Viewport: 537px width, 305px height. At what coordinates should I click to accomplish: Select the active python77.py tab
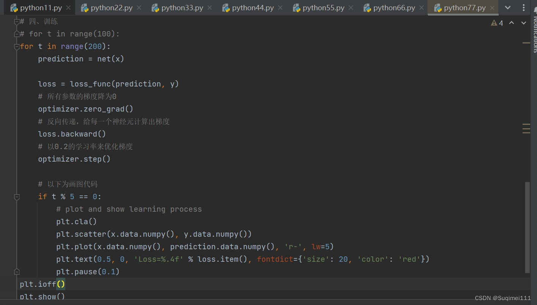pyautogui.click(x=464, y=8)
